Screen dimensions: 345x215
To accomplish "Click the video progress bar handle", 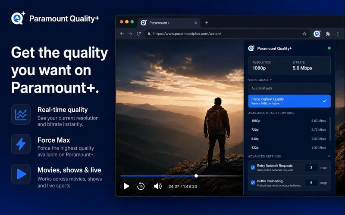I will coord(196,176).
